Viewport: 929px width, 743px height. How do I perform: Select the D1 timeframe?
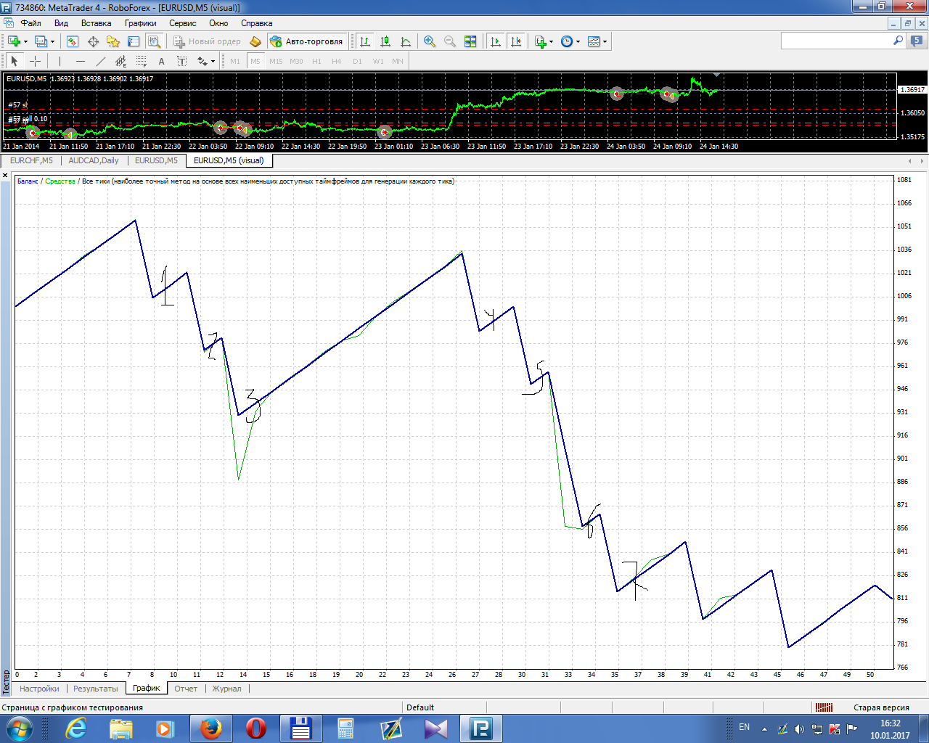tap(357, 61)
